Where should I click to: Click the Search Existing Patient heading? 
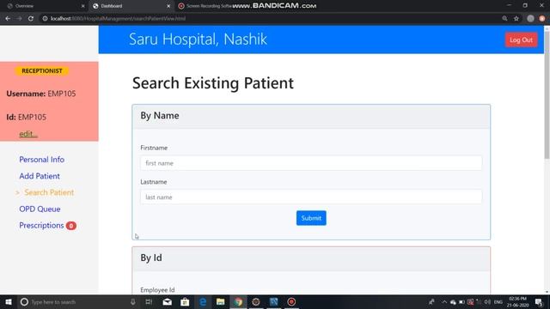click(213, 83)
